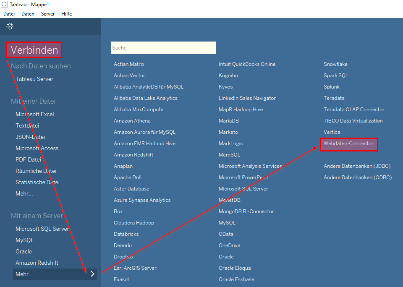Viewport: 403px width, 287px height.
Task: Select Actian Vector connector
Action: click(x=130, y=75)
